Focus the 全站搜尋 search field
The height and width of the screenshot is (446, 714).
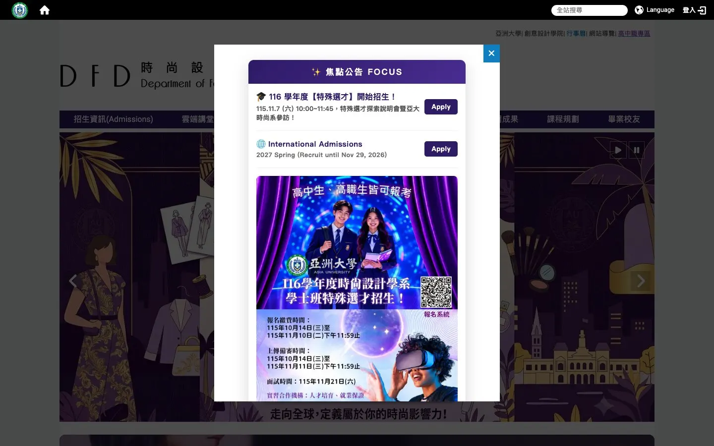coord(589,10)
